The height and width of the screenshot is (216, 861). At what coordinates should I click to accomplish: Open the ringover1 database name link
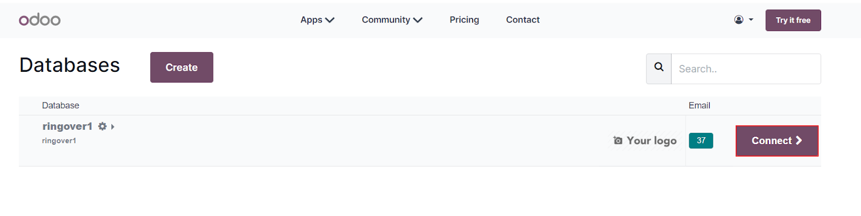(67, 126)
